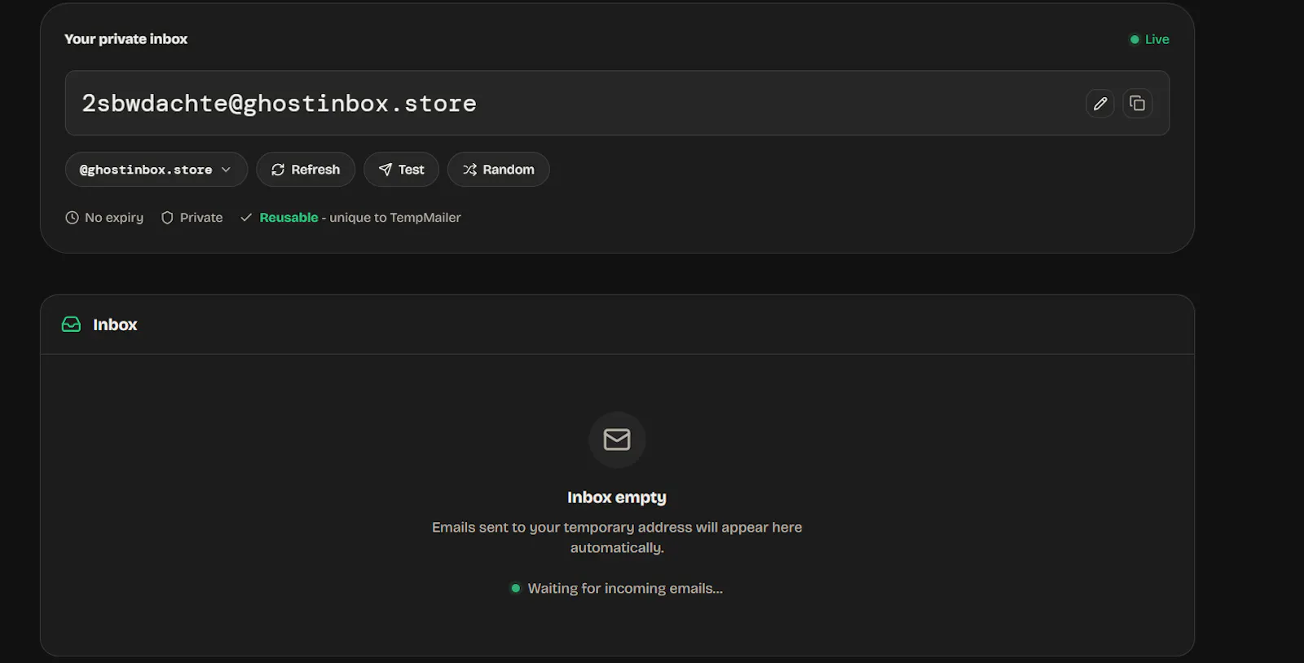Send a Test email
This screenshot has width=1304, height=663.
click(401, 170)
